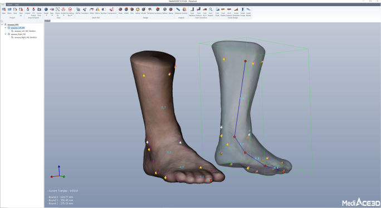Open the Foot Pressure tool

pyautogui.click(x=199, y=12)
